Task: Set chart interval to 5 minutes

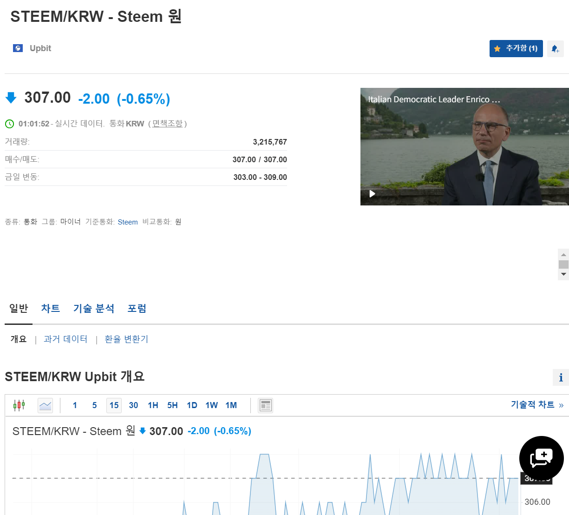Action: 94,405
